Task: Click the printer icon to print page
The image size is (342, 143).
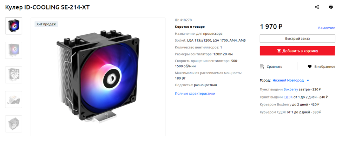Action: (x=331, y=7)
